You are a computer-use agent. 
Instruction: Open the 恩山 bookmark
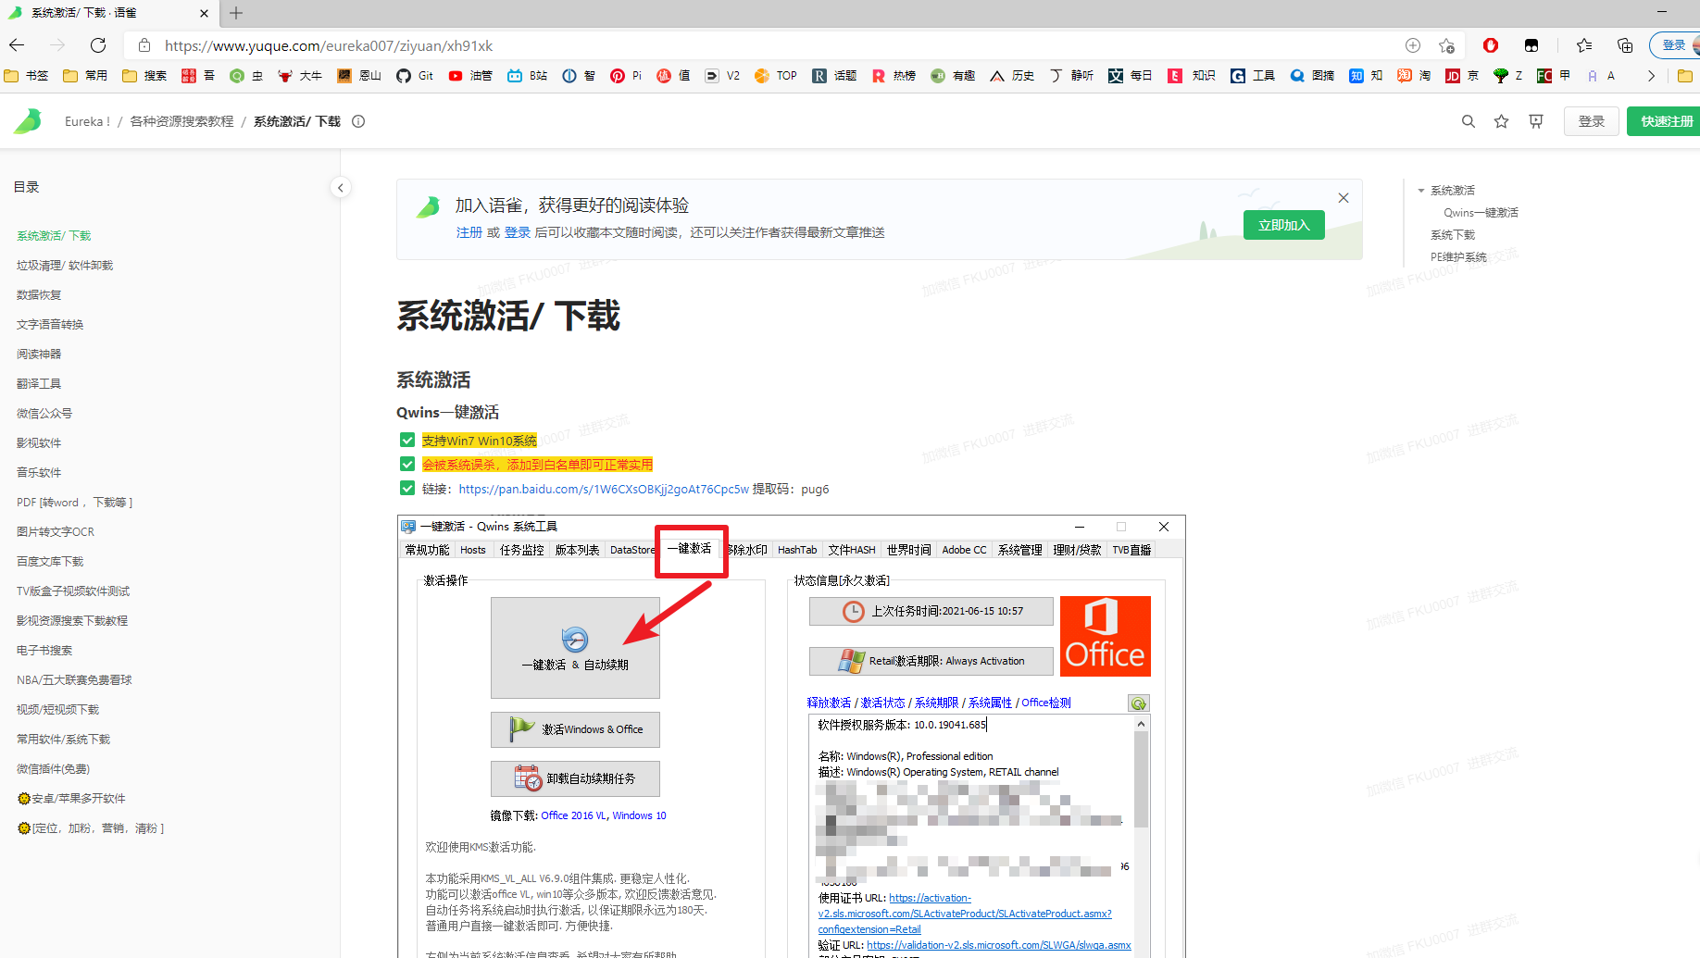[359, 76]
